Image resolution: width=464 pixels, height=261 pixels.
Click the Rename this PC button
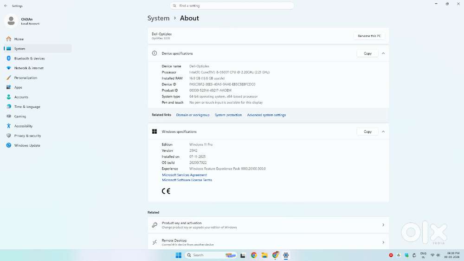[369, 36]
